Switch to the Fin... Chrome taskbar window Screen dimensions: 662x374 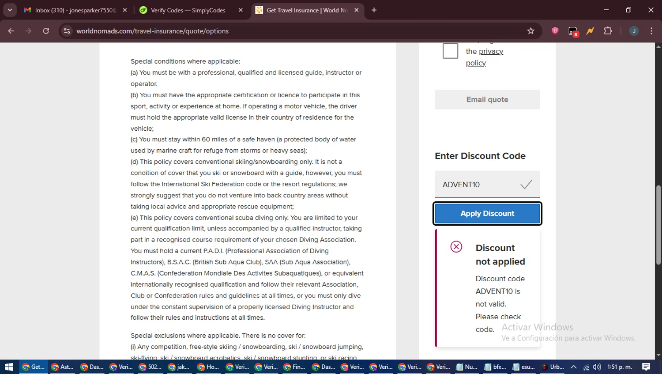(295, 367)
